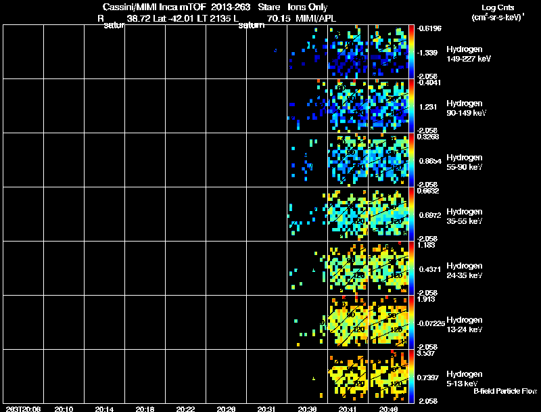Open the 20:46 image in 90-149 keV row
This screenshot has width=541, height=412.
pos(388,106)
